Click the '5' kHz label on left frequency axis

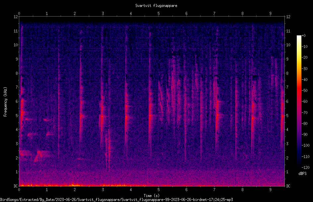(x=17, y=116)
